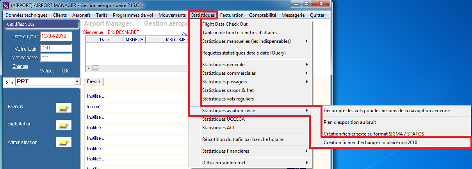Open the Site PPT dropdown
Screen dimensions: 472x169
[x=77, y=82]
